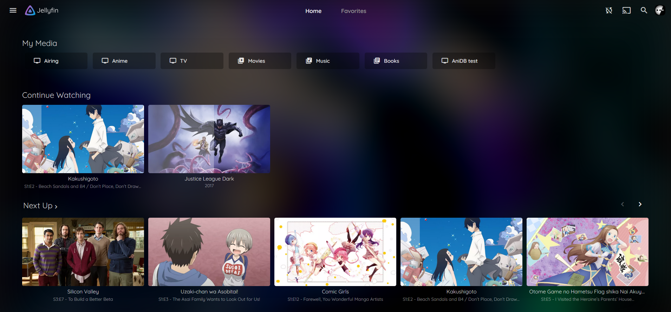Screen dimensions: 671x312
Task: Switch to the Home tab
Action: click(x=313, y=11)
